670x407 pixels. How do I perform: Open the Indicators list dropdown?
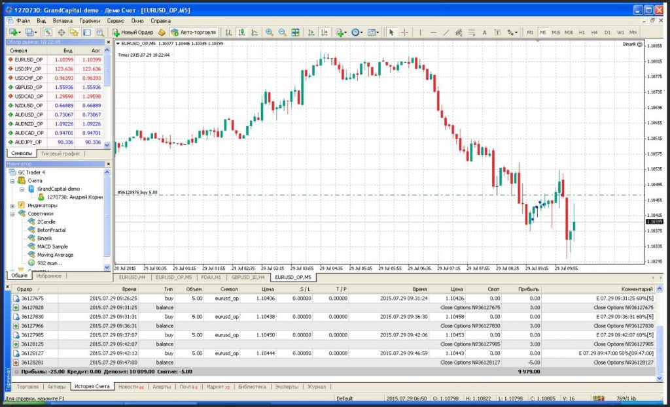click(341, 33)
